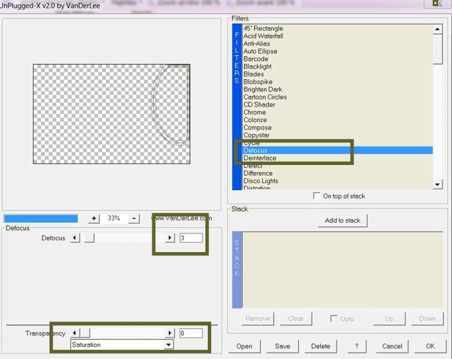Click the Defocus value field showing 3
The image size is (452, 359).
(x=191, y=238)
